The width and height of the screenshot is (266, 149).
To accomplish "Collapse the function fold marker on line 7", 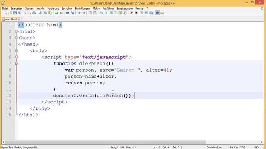I will click(x=17, y=63).
